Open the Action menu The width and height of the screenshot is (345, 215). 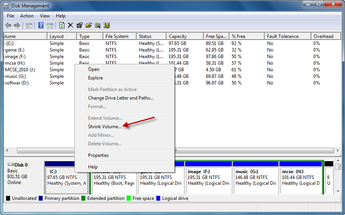pos(27,16)
